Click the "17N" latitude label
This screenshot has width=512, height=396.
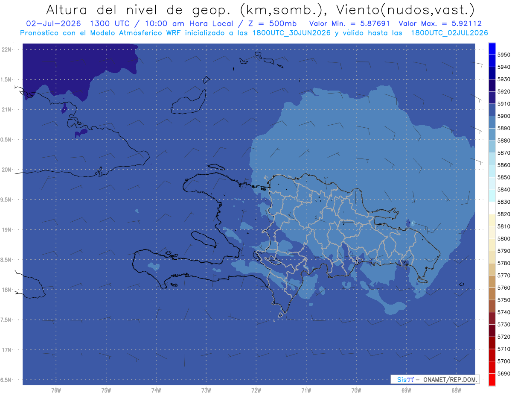pos(6,350)
